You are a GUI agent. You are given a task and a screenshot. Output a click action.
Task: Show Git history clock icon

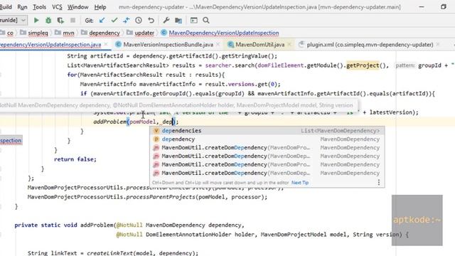point(139,21)
